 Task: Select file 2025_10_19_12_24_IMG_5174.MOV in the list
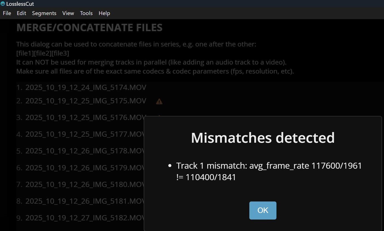(x=86, y=87)
